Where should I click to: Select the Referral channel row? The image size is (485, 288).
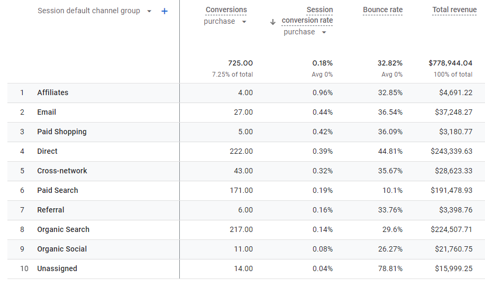[51, 210]
